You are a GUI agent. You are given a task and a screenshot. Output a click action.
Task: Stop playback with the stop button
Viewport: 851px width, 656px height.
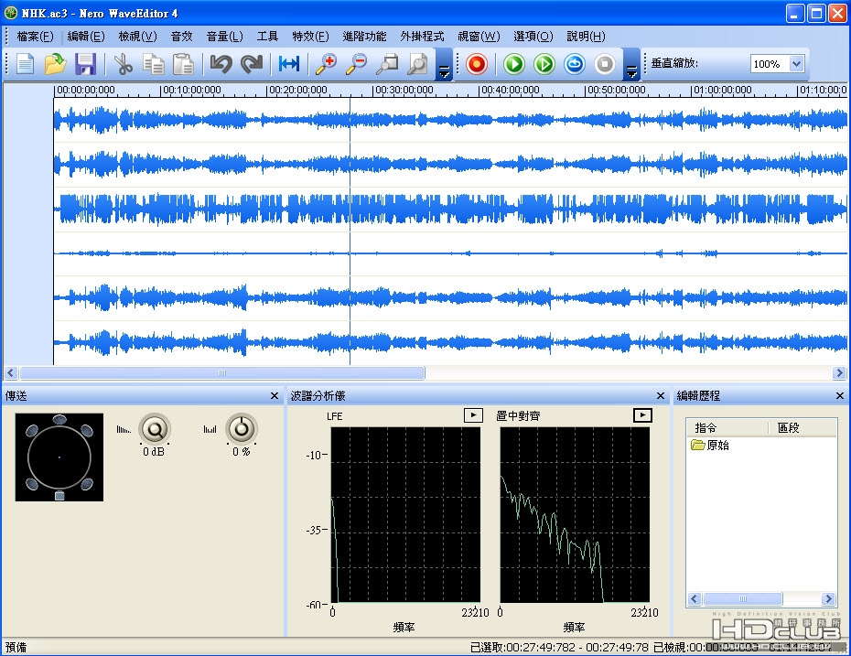[x=605, y=64]
